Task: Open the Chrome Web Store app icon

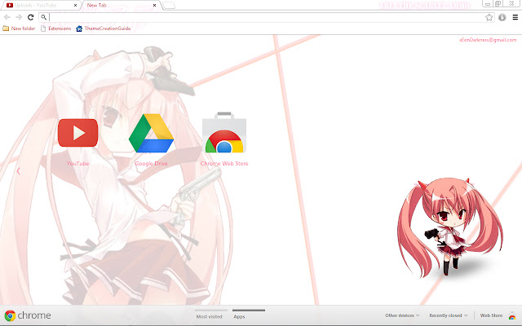Action: 224,133
